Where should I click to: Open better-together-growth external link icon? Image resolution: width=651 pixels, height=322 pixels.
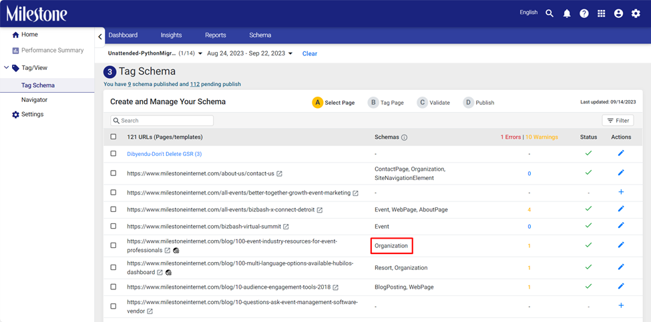[355, 193]
